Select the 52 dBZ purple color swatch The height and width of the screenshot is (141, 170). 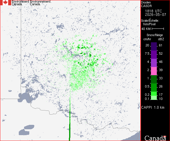[x=154, y=55]
